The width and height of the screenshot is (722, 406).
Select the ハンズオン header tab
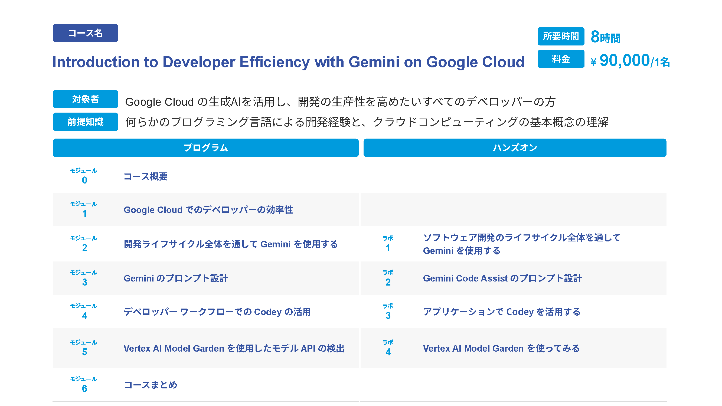[x=515, y=148]
